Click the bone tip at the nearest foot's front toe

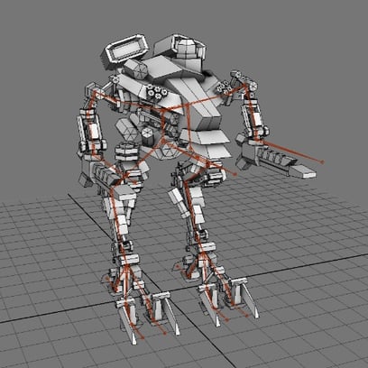click(x=143, y=338)
